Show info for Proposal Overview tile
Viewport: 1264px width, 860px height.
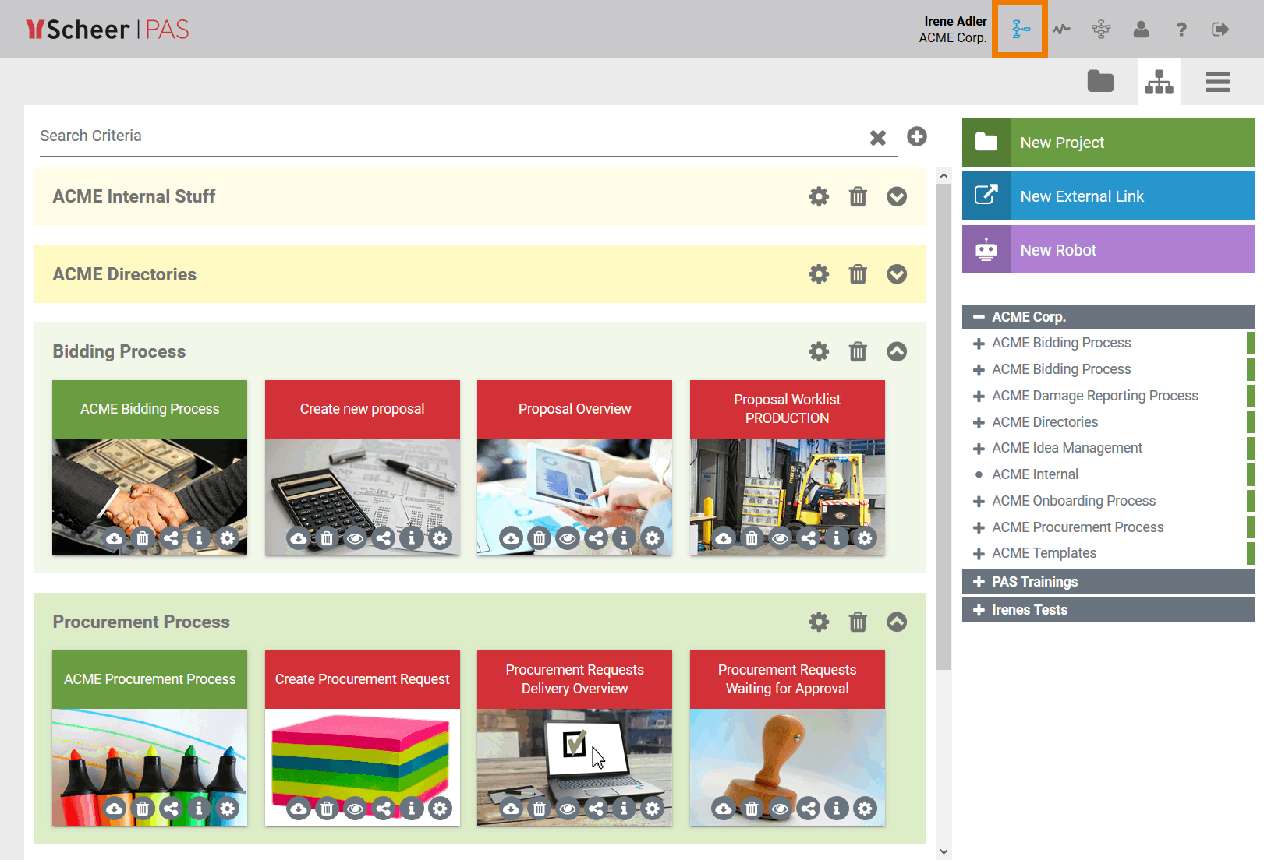point(624,538)
